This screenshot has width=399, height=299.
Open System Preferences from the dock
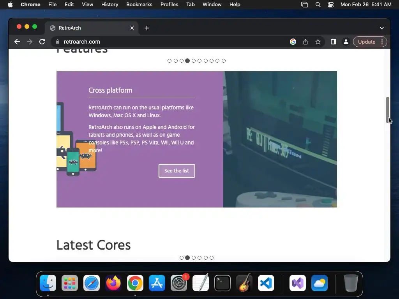(178, 283)
